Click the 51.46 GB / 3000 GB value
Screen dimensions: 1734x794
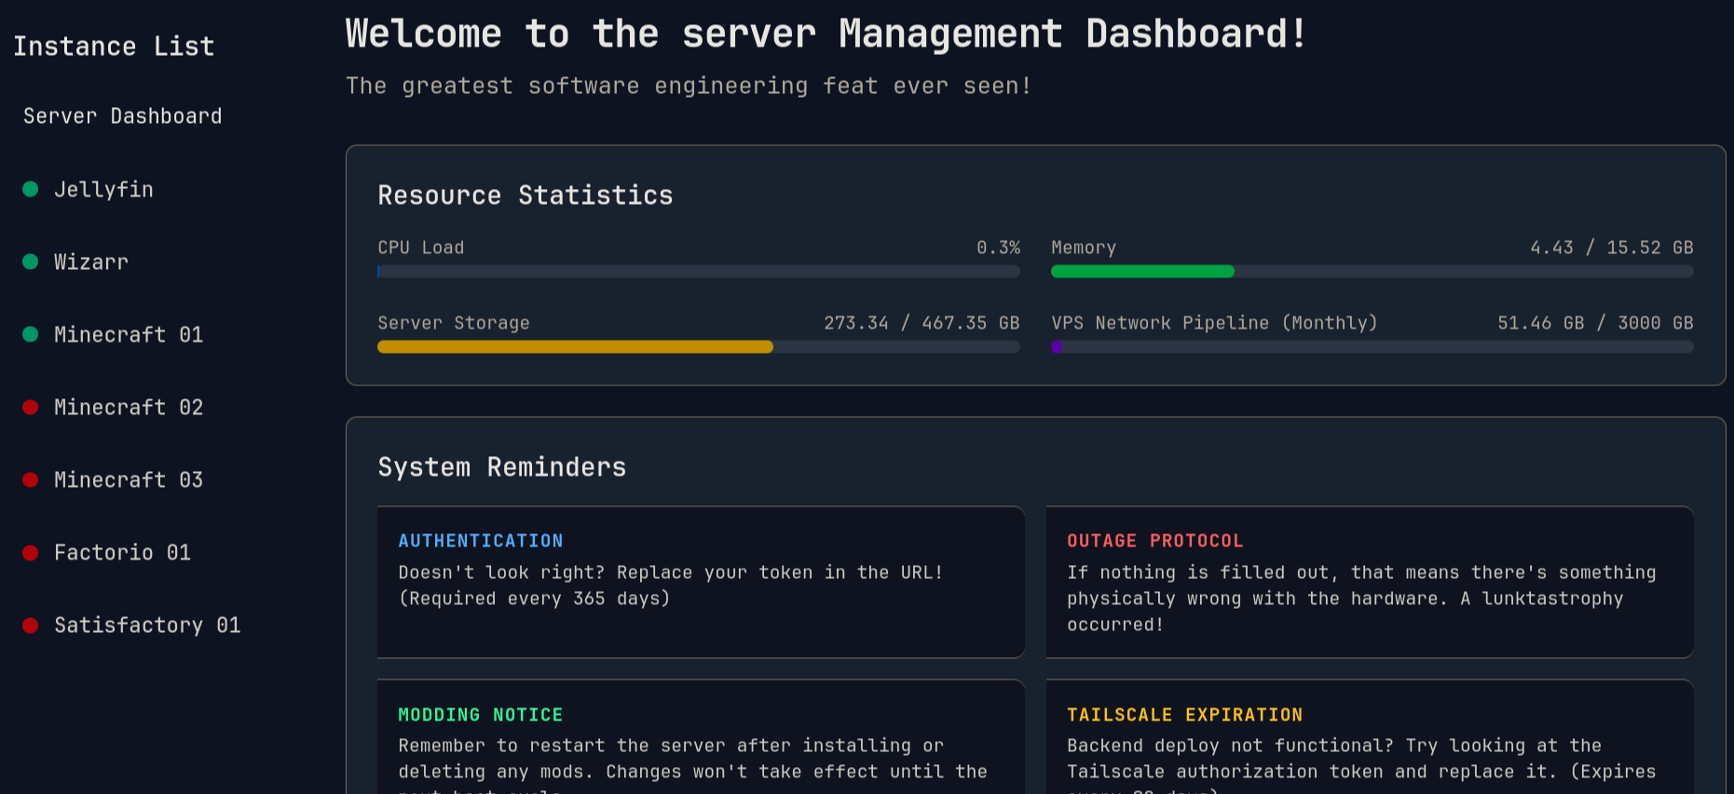pos(1595,323)
